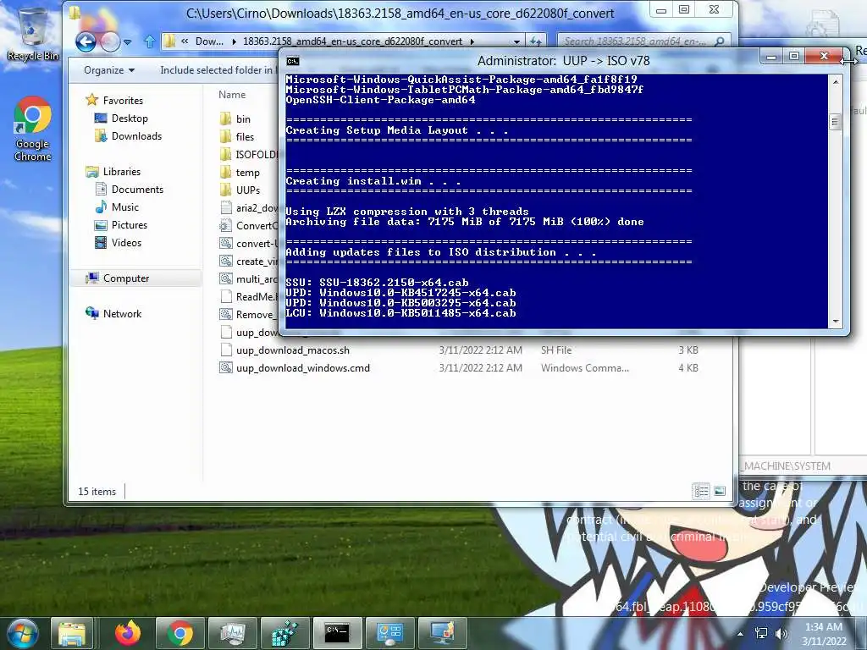Toggle the preview pane button
Viewport: 867px width, 650px height.
point(720,491)
